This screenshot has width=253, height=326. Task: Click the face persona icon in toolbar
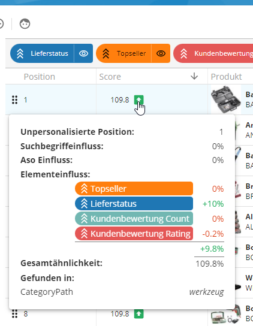pos(25,24)
